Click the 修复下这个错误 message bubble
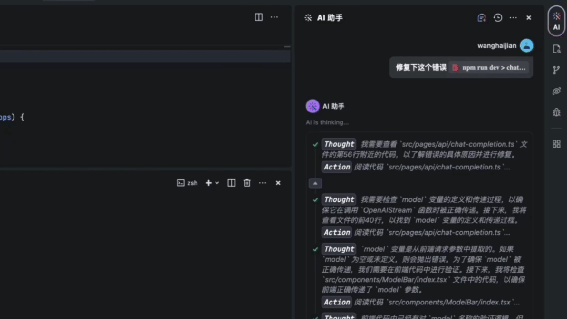Screen dimensions: 567x319 461,68
